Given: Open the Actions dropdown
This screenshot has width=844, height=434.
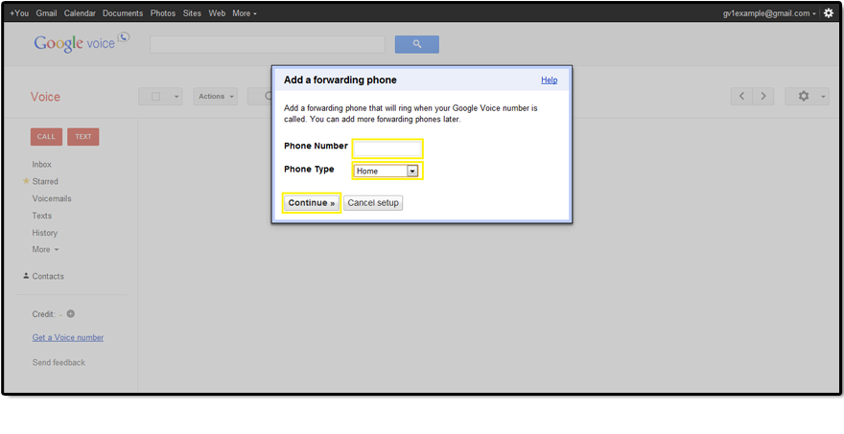Looking at the screenshot, I should tap(216, 96).
